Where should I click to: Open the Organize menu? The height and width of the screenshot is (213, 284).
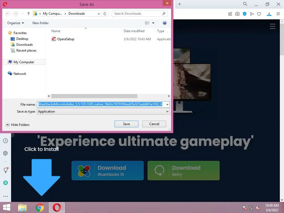pyautogui.click(x=16, y=23)
